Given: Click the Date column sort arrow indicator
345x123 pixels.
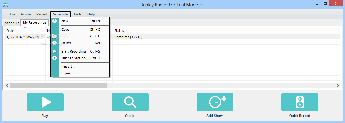Looking at the screenshot, I should (25, 28).
